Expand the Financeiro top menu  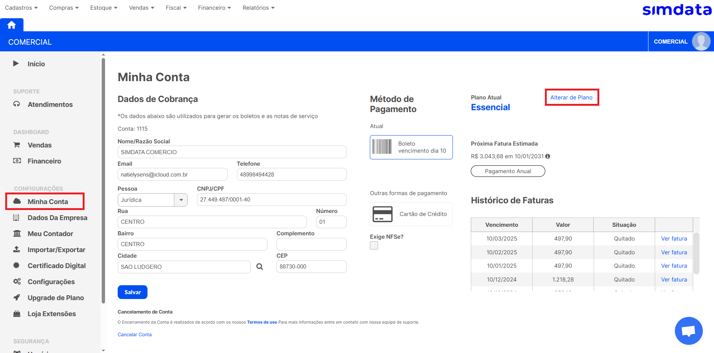(214, 8)
